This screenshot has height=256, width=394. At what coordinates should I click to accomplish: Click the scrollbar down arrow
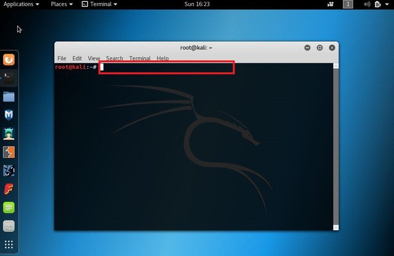[x=336, y=227]
